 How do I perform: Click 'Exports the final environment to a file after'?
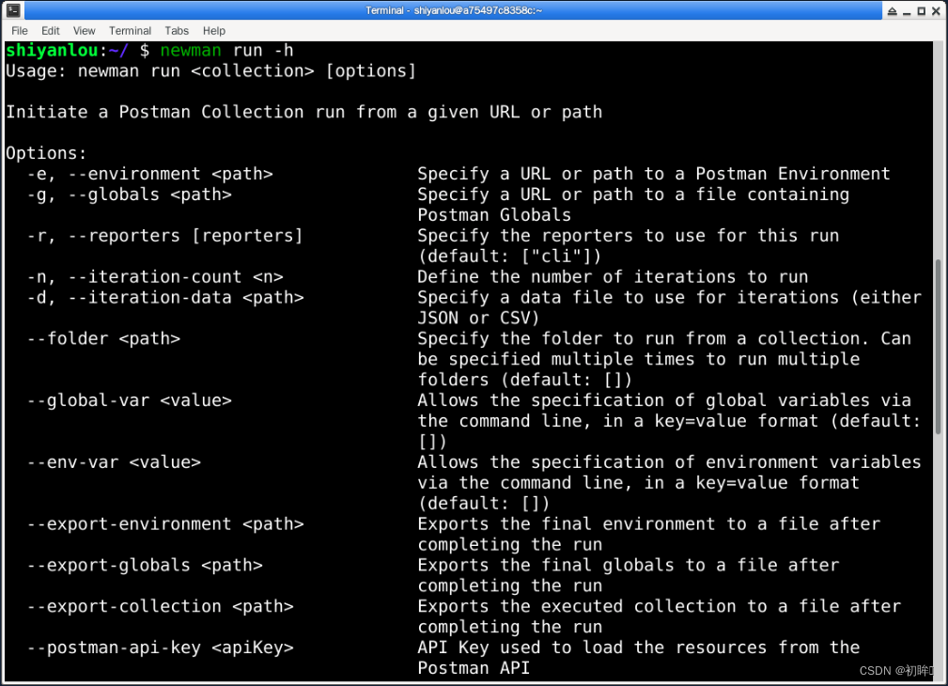point(648,523)
